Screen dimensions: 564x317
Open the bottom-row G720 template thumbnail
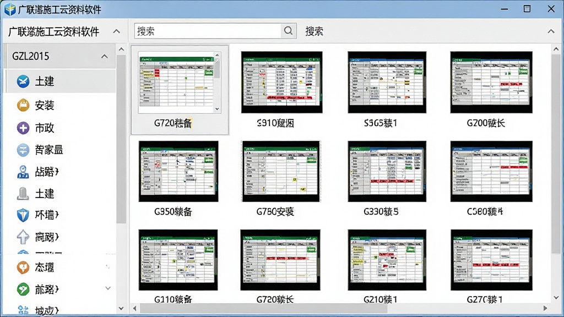click(280, 260)
